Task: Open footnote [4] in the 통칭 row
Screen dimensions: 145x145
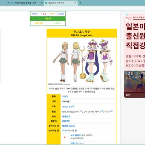Action: (x=102, y=111)
